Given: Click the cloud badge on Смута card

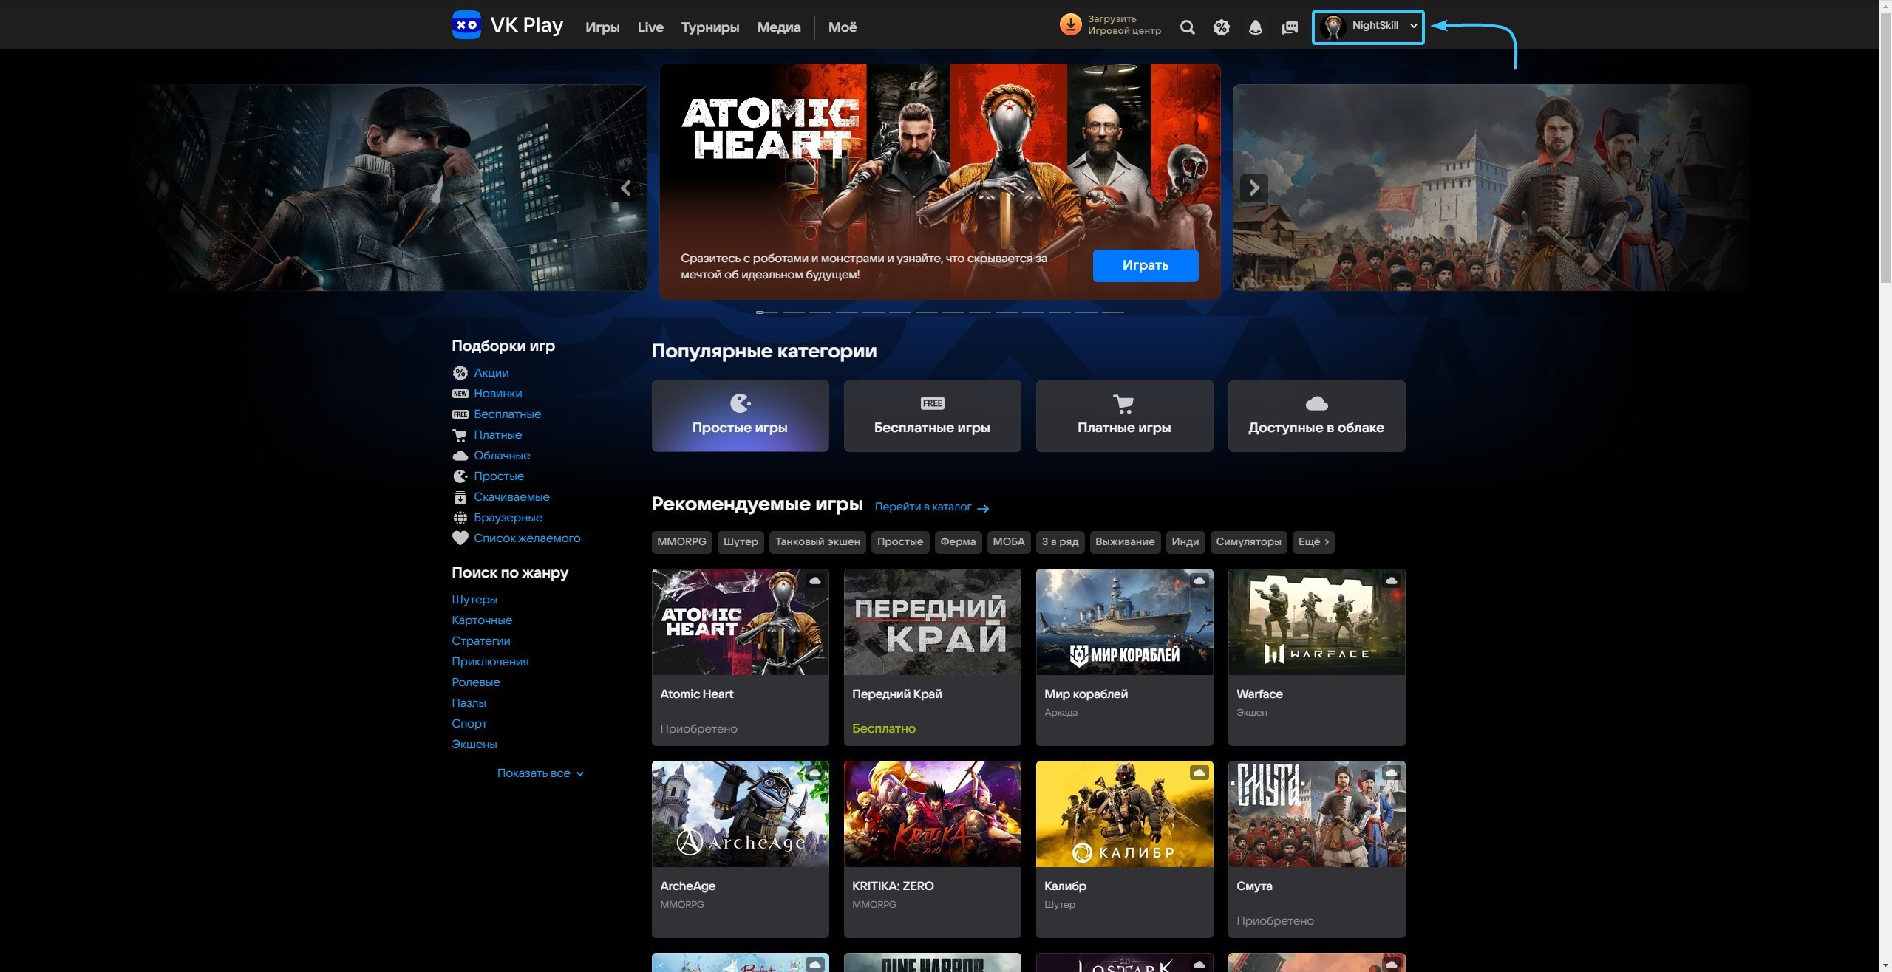Looking at the screenshot, I should click(x=1392, y=773).
